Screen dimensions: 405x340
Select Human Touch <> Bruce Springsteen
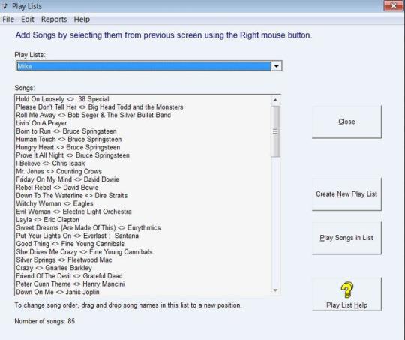[143, 139]
